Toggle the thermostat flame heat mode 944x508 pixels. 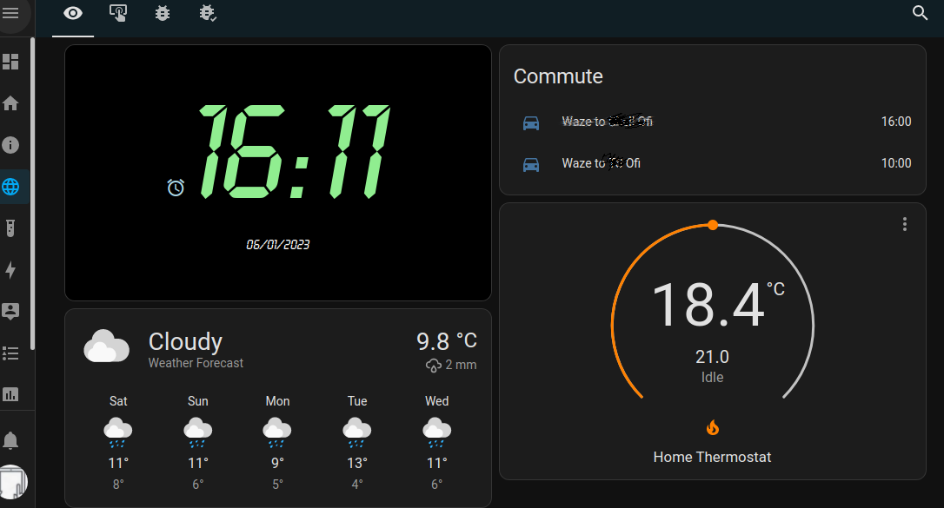[x=713, y=427]
